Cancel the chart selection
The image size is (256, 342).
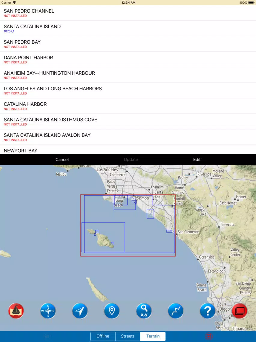click(x=62, y=160)
